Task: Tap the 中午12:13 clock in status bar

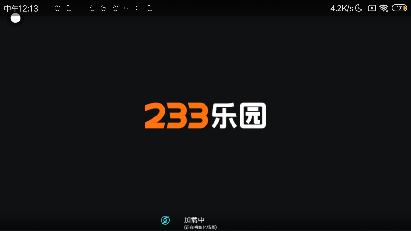Action: pos(21,8)
